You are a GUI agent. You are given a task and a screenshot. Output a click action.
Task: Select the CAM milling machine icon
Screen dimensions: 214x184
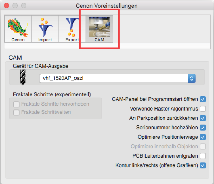pos(99,27)
